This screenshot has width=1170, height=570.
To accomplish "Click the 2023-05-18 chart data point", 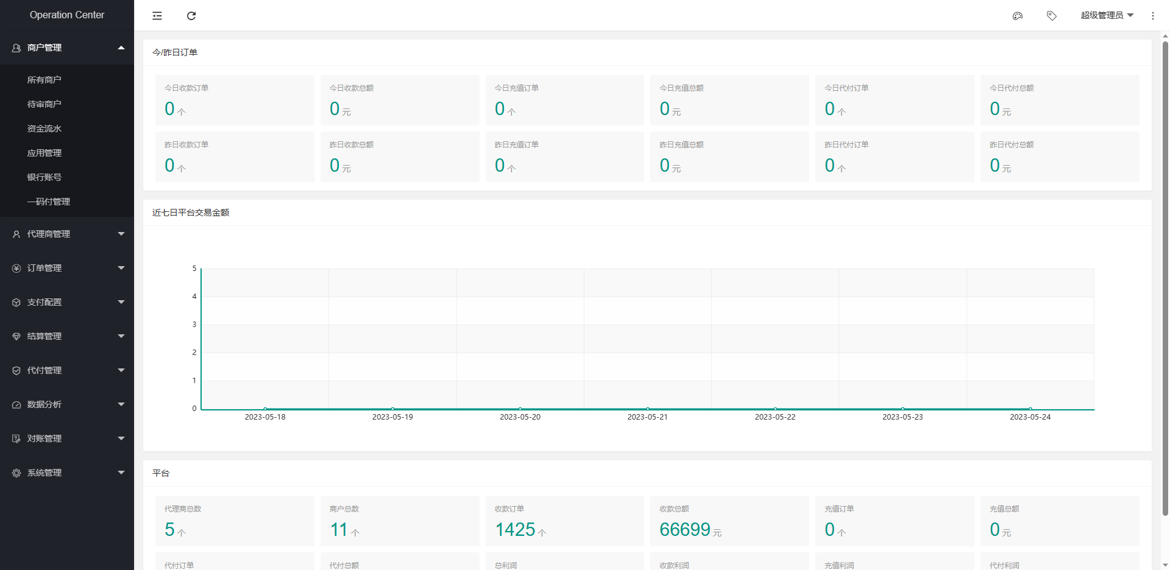I will pos(265,409).
